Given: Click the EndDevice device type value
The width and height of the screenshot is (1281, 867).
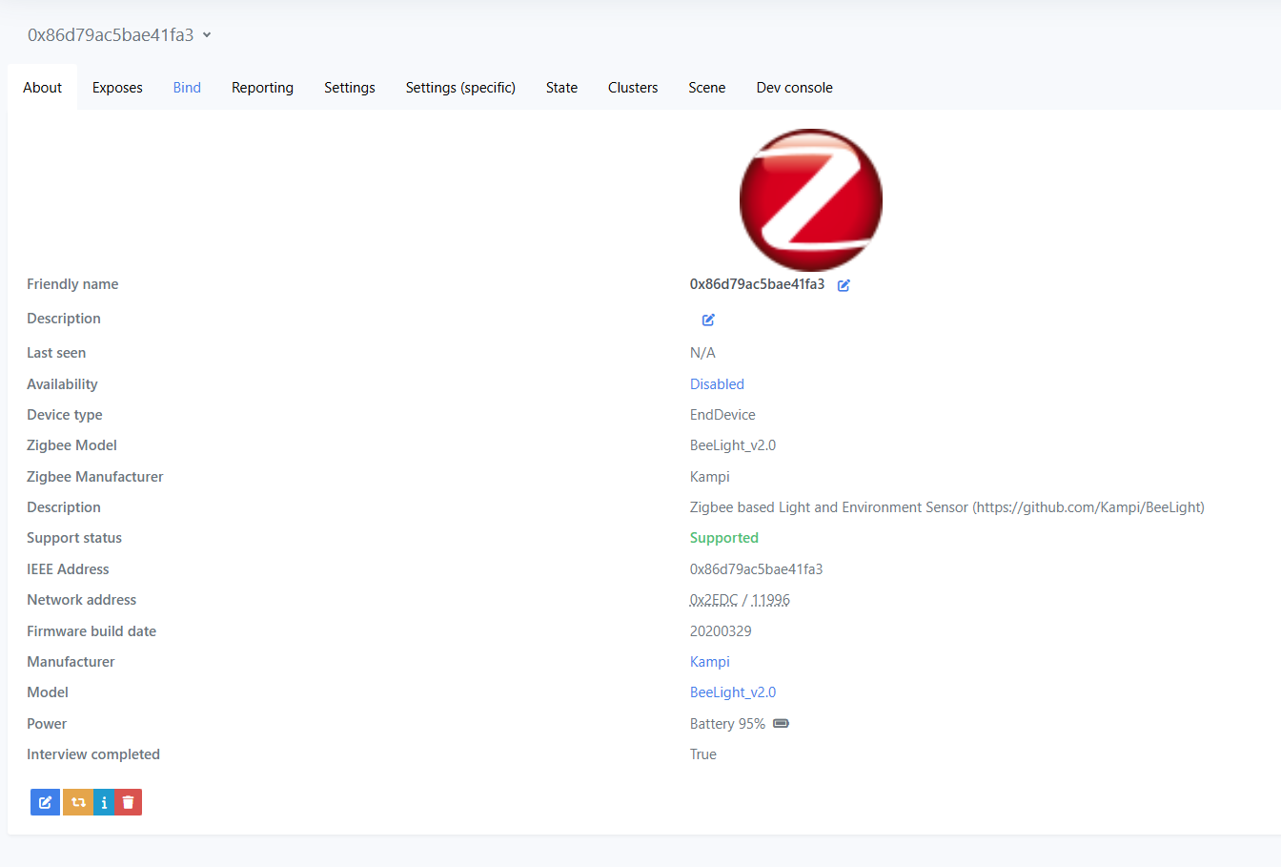Looking at the screenshot, I should (722, 415).
